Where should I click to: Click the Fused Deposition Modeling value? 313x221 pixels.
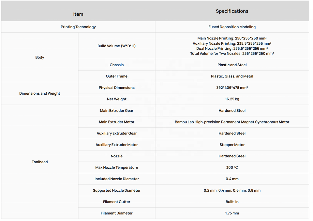(232, 27)
